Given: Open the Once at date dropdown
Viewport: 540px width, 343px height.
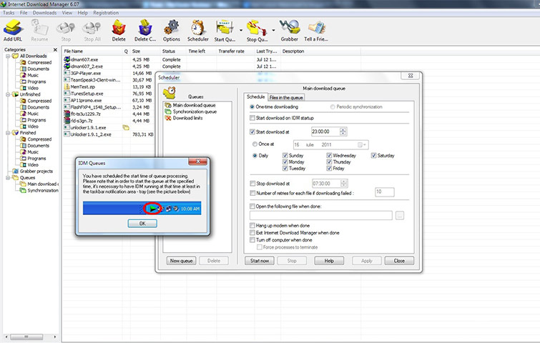Looking at the screenshot, I should point(363,145).
